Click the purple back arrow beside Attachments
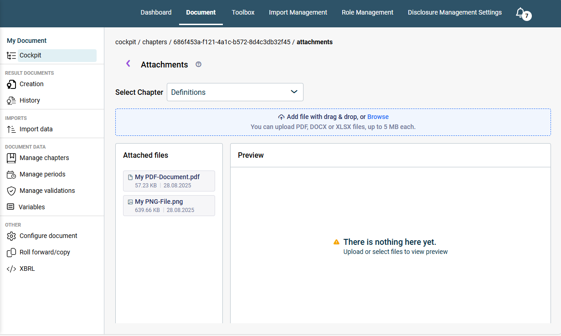561x336 pixels. pos(128,64)
